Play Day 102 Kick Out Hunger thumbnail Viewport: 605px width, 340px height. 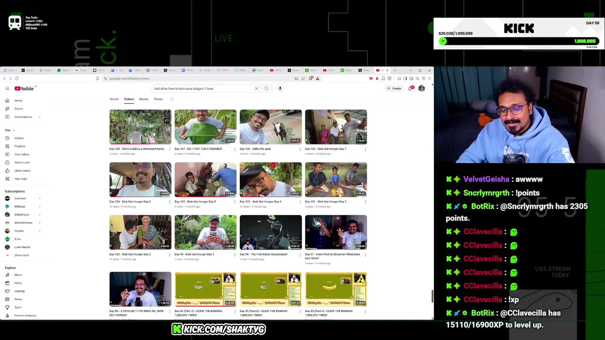(x=271, y=180)
